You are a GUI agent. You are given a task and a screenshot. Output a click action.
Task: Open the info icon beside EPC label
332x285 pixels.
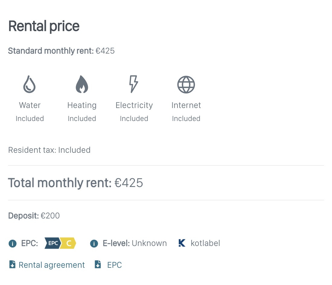click(12, 244)
